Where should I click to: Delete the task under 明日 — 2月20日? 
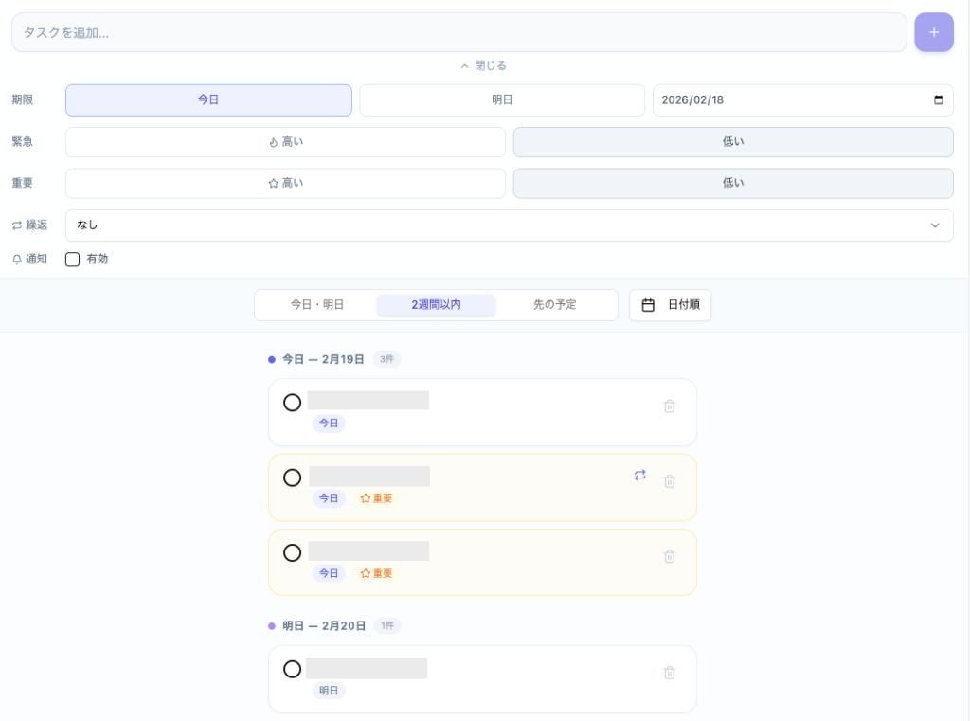(x=669, y=673)
